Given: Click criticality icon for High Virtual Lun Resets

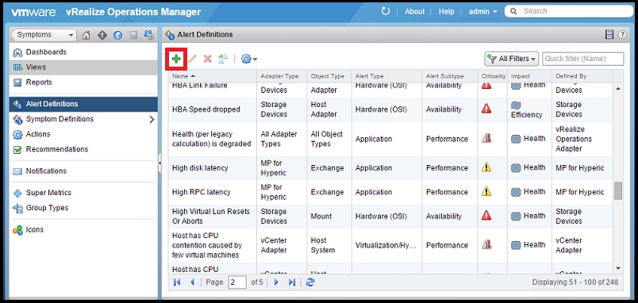Looking at the screenshot, I should pyautogui.click(x=486, y=215).
